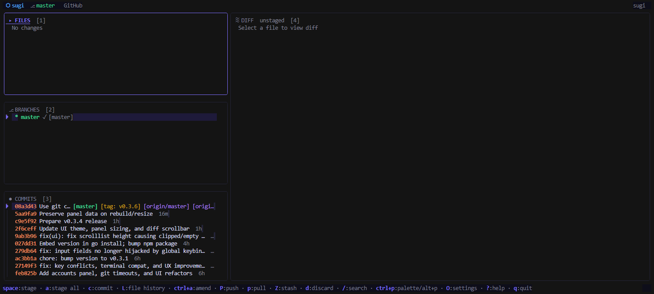Image resolution: width=654 pixels, height=294 pixels.
Task: Select commit 2f6ceff Update UI theme
Action: click(x=113, y=229)
